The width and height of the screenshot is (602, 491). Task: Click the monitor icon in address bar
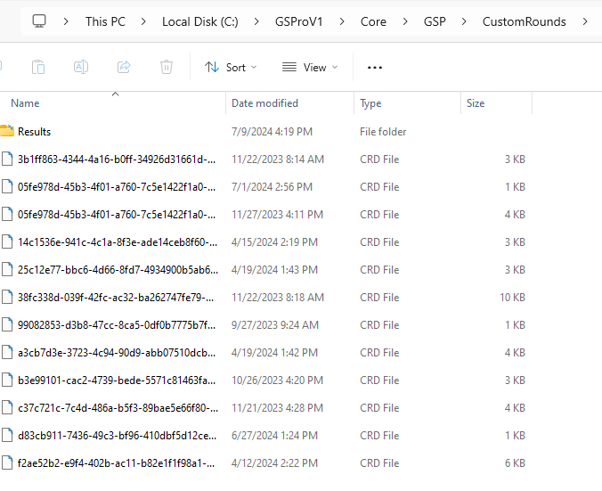click(x=39, y=20)
